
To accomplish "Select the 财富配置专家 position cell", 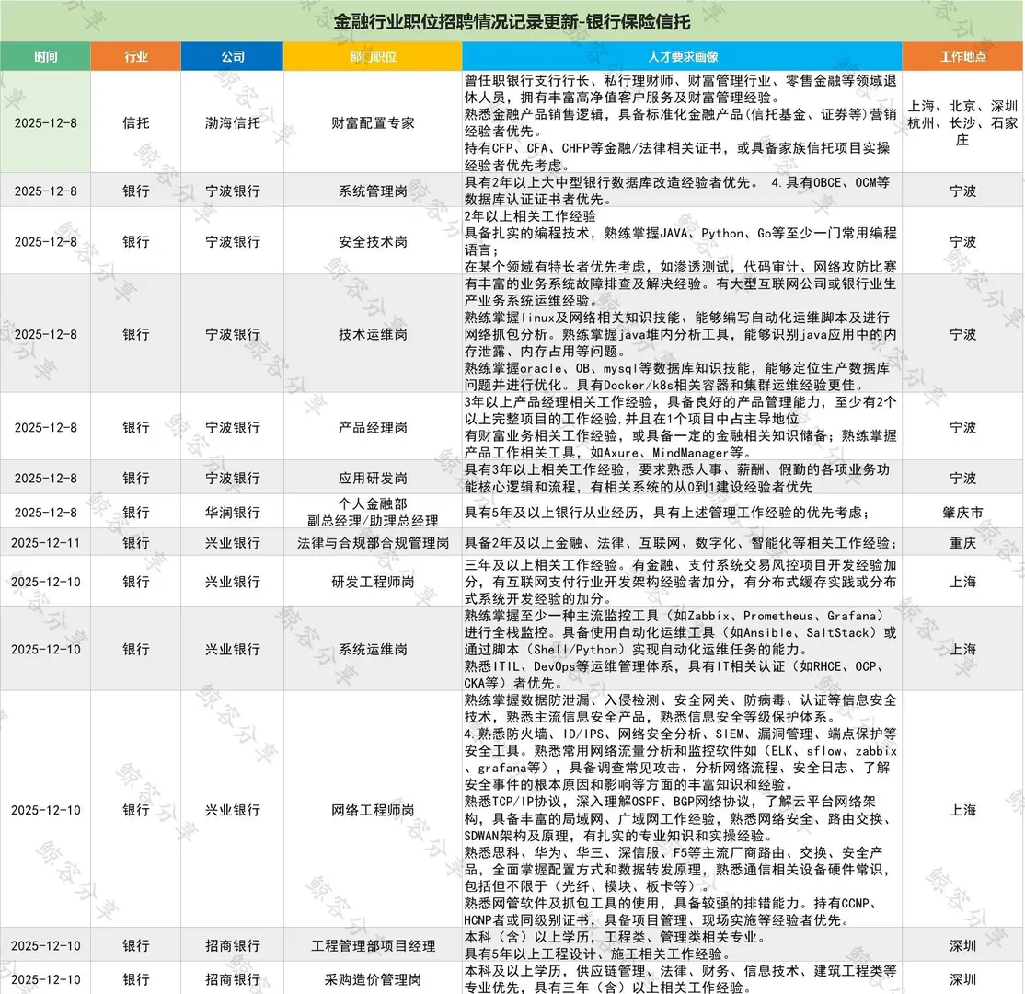I will [372, 122].
